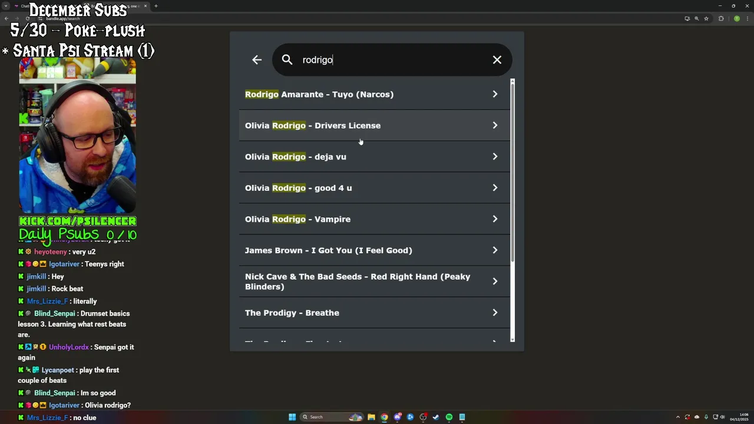The width and height of the screenshot is (754, 424).
Task: Click the chevron on the Tuyo (Narcos) row
Action: 495,94
